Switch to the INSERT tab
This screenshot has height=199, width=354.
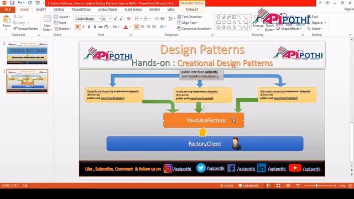pyautogui.click(x=41, y=10)
